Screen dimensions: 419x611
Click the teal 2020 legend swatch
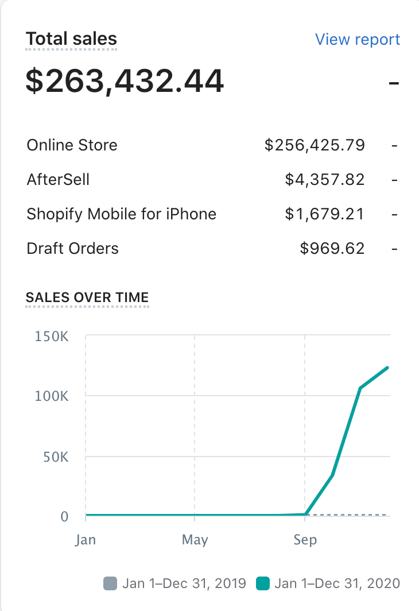click(x=262, y=583)
